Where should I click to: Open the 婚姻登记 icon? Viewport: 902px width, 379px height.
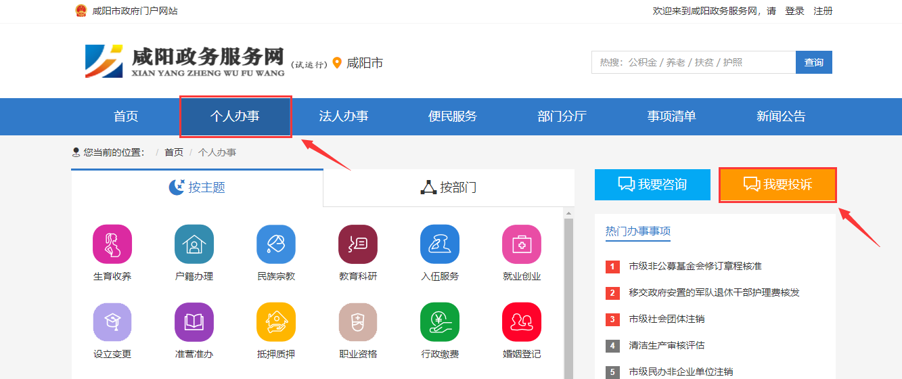pos(522,321)
